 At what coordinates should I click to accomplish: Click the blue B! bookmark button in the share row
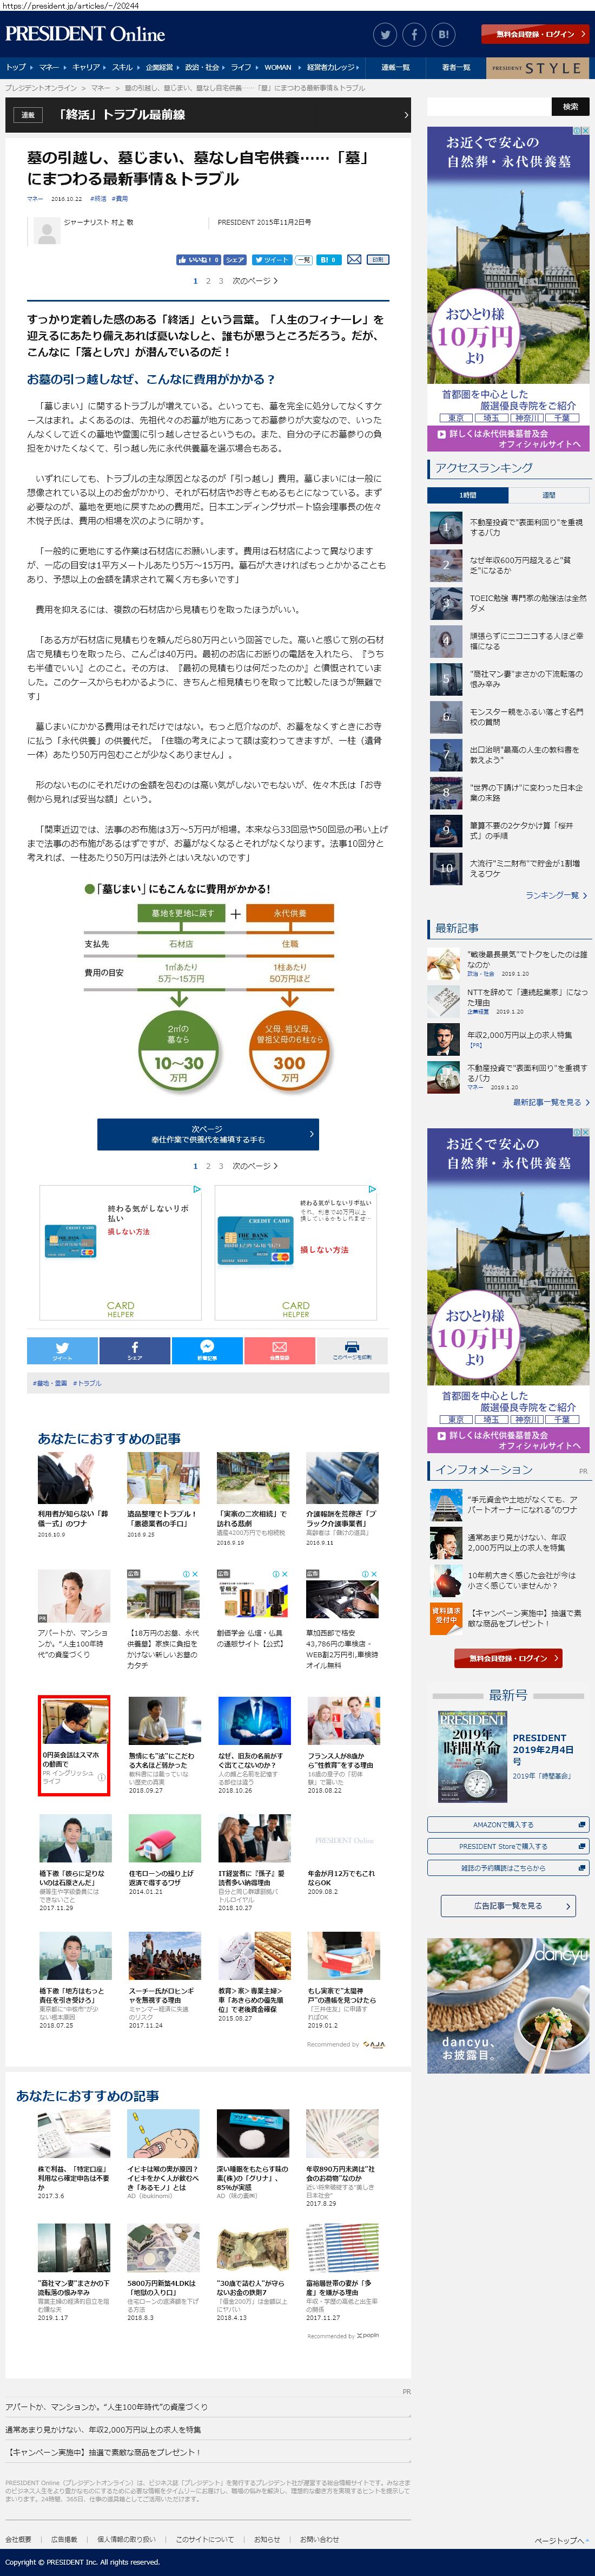click(328, 259)
